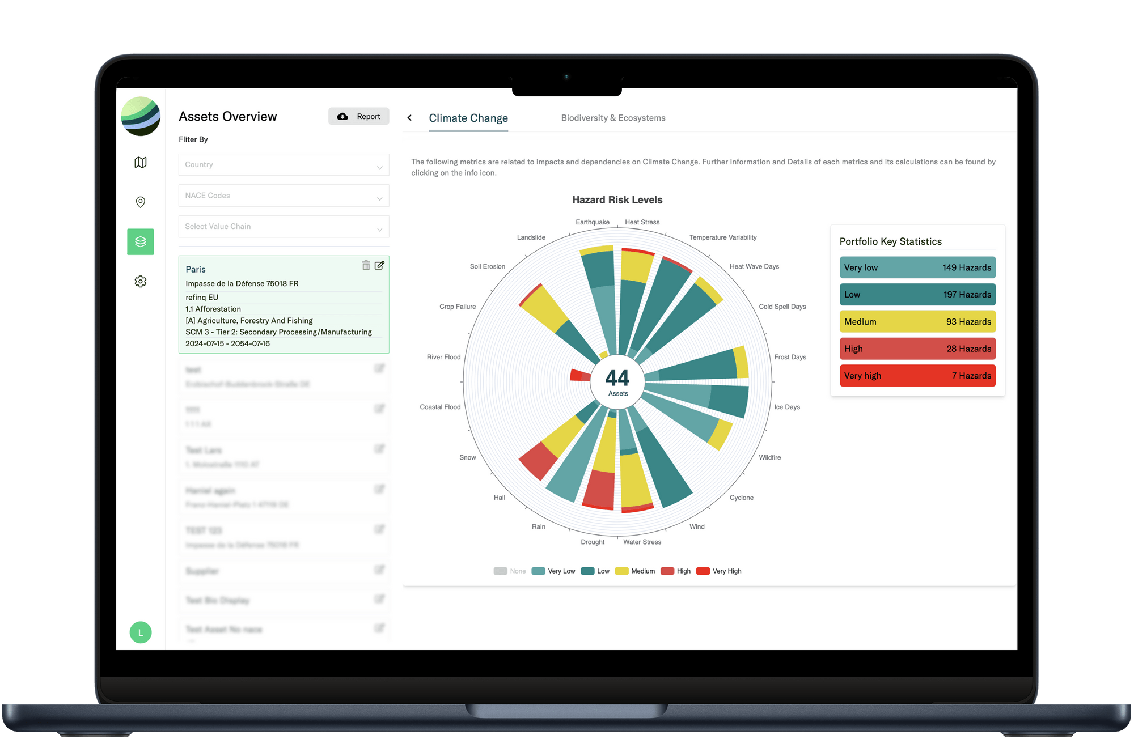1134x739 pixels.
Task: Open the settings gear icon in the sidebar
Action: [x=141, y=282]
